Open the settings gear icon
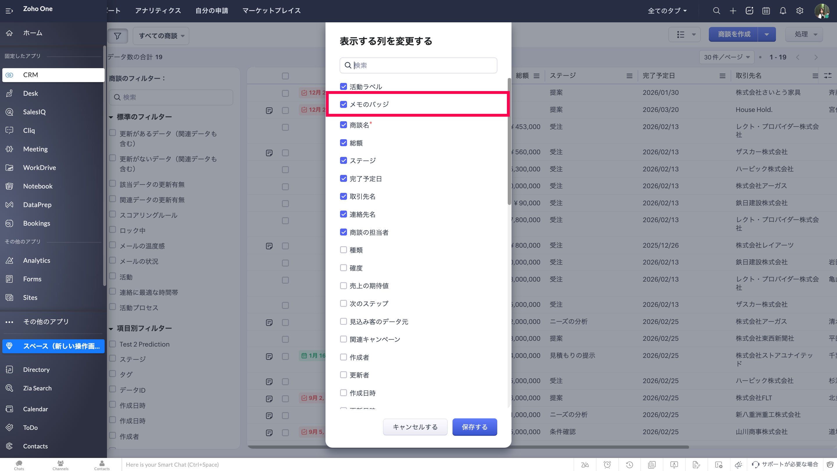The width and height of the screenshot is (837, 471). [x=800, y=11]
